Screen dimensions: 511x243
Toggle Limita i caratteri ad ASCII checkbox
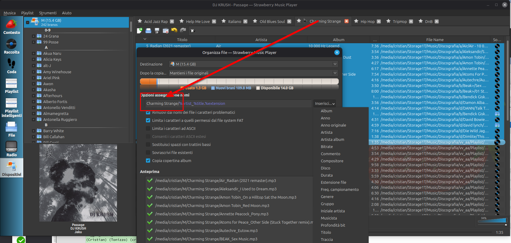tap(148, 128)
